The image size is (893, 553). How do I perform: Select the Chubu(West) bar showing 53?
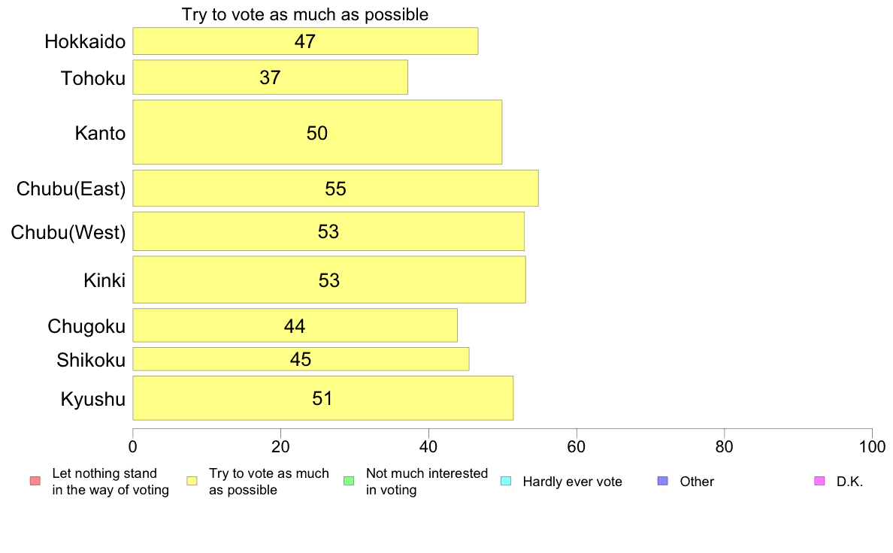(328, 231)
